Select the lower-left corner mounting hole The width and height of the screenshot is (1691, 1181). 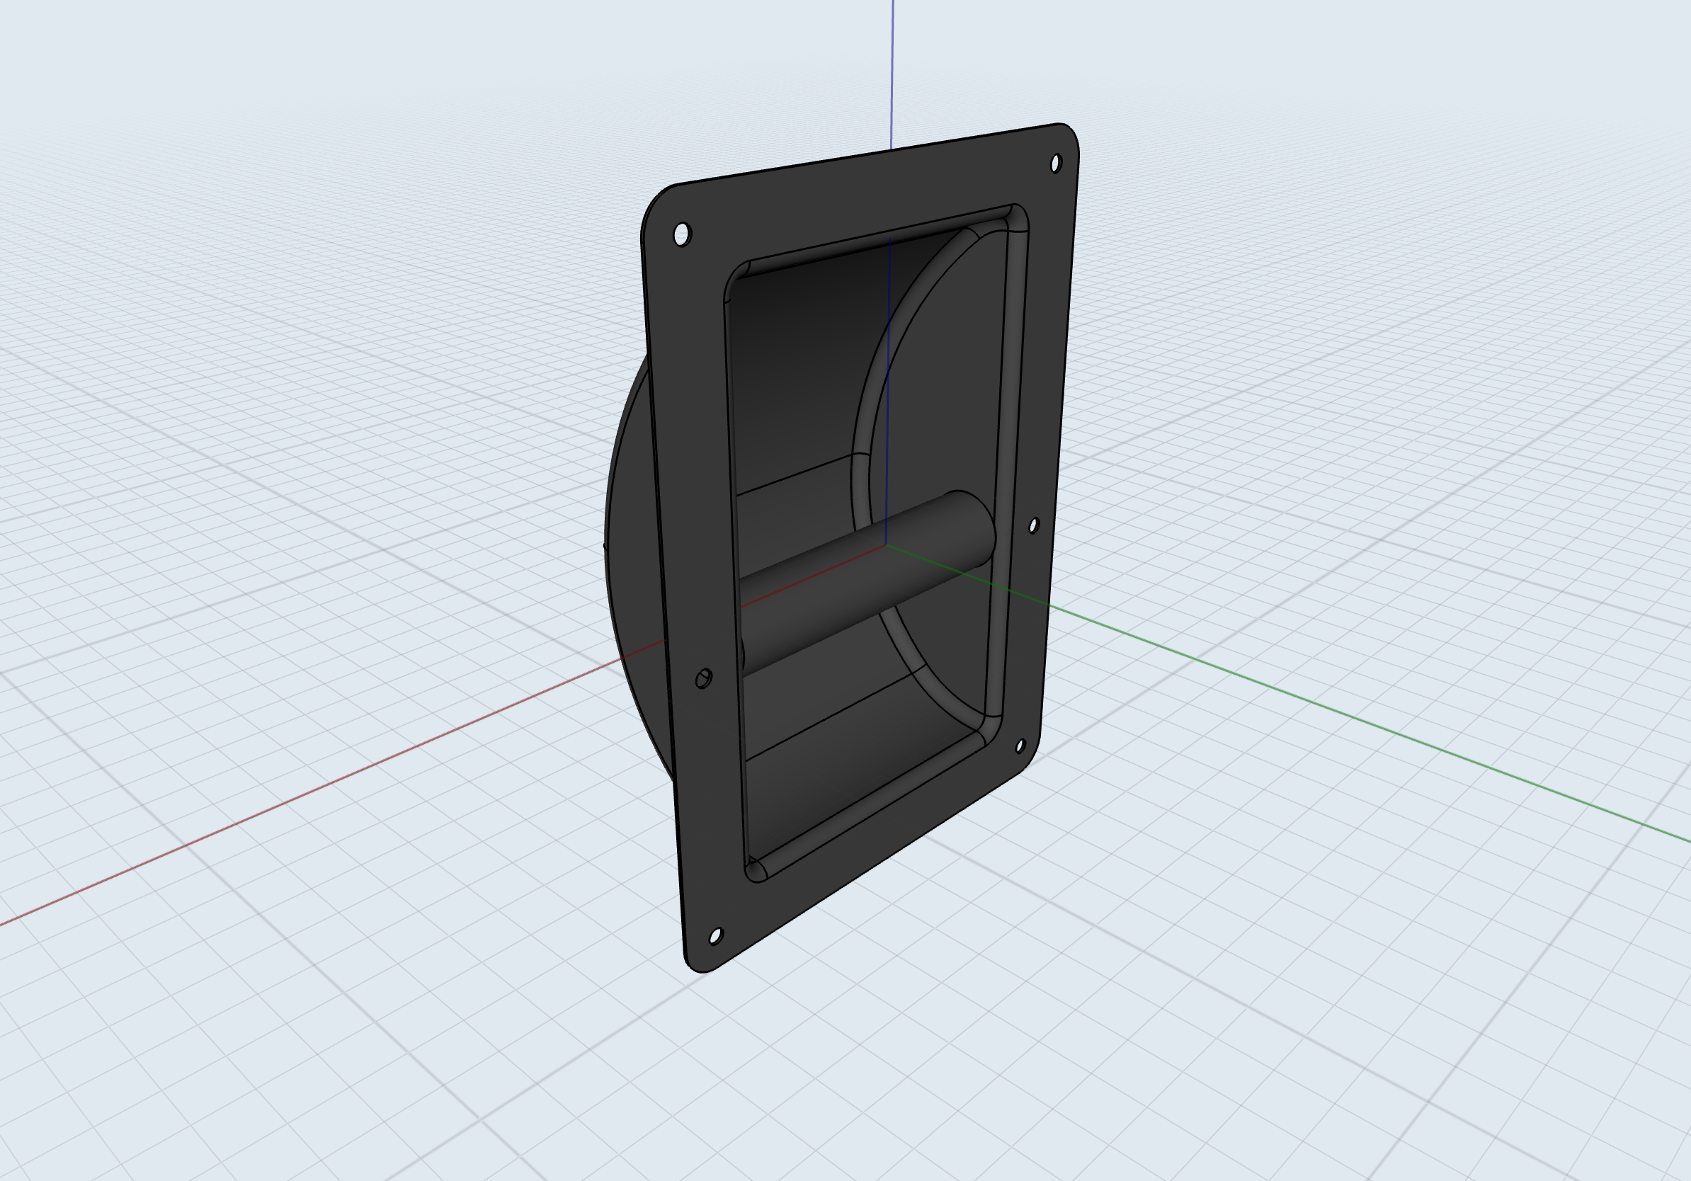(715, 936)
